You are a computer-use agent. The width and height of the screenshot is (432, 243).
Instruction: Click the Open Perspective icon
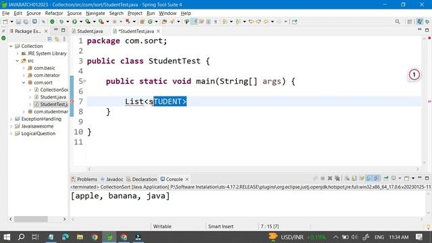410,22
